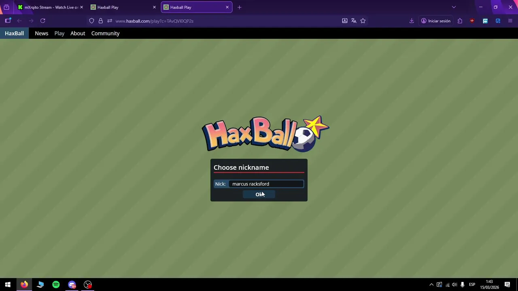Viewport: 518px width, 291px height.
Task: Translate this page icon
Action: click(354, 21)
